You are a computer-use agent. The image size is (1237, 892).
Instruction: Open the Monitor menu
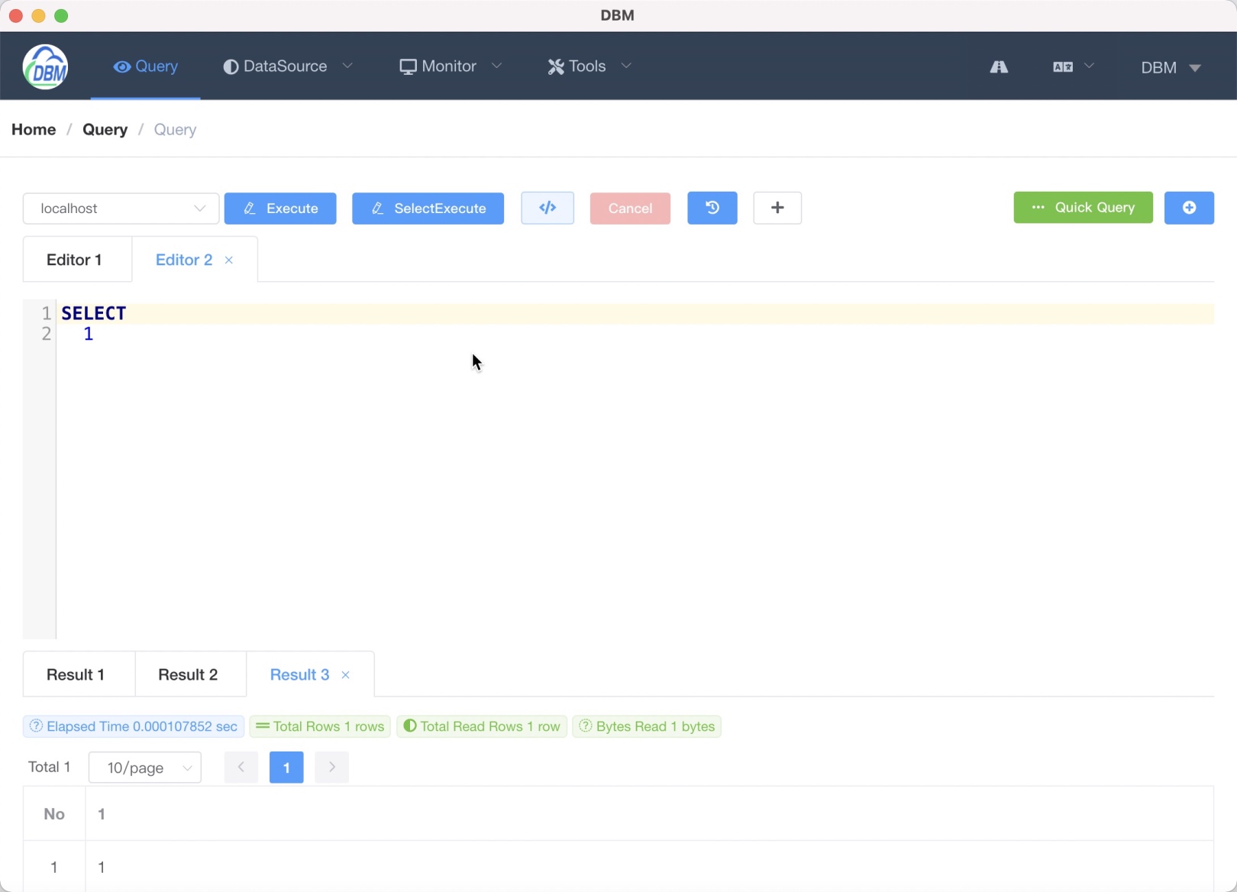click(451, 66)
